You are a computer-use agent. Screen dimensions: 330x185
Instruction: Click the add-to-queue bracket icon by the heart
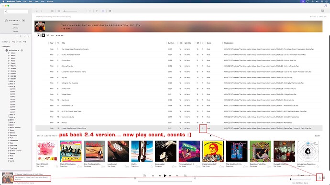coord(48,35)
